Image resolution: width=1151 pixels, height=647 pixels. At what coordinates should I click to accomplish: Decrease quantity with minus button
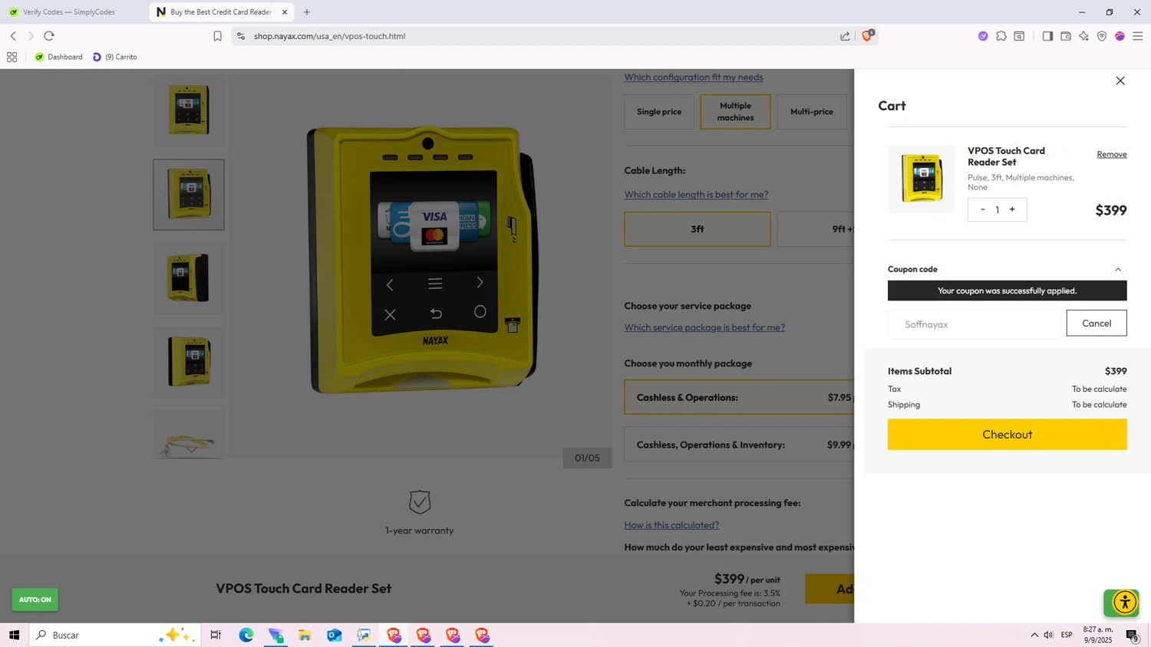point(982,209)
